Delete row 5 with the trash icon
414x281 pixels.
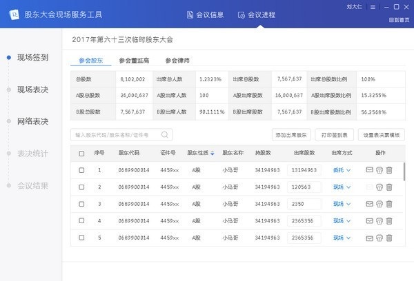(x=389, y=238)
